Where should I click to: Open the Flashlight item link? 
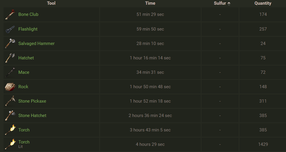pyautogui.click(x=28, y=29)
